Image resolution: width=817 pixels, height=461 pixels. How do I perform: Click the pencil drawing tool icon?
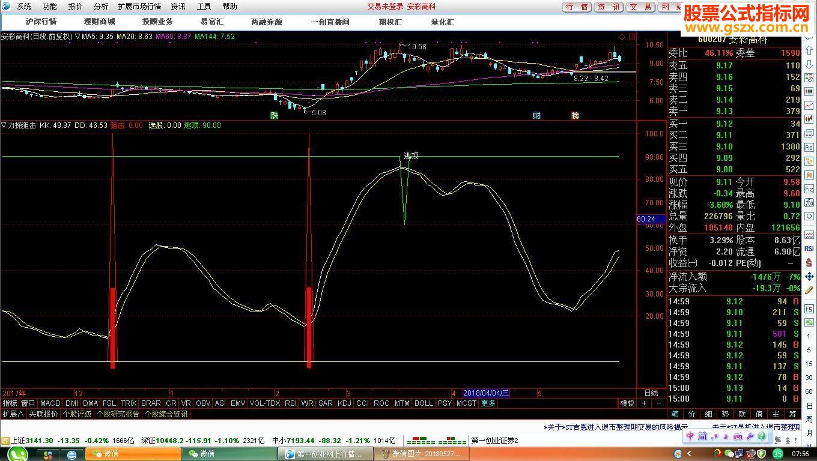click(809, 291)
